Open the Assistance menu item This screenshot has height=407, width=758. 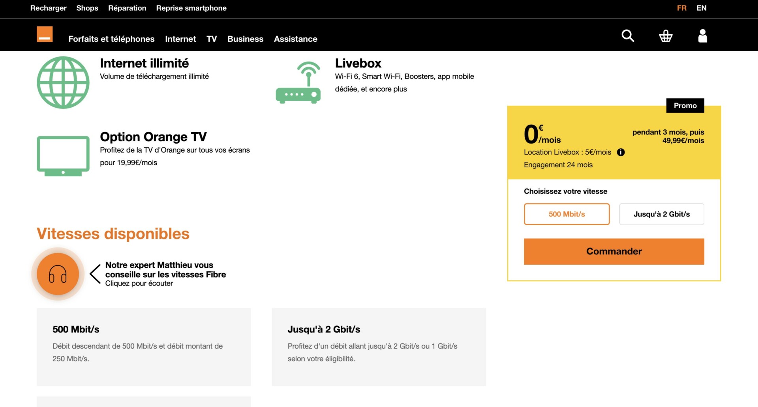[296, 39]
